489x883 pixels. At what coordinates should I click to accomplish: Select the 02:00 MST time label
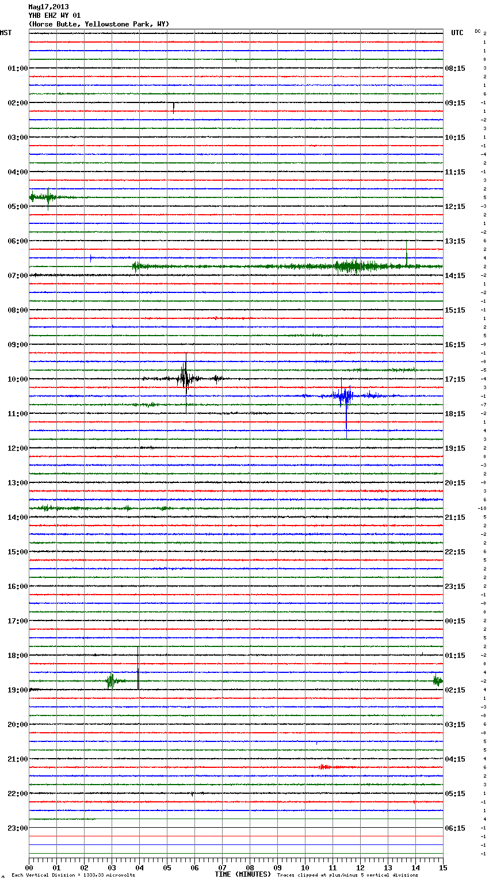pyautogui.click(x=18, y=103)
